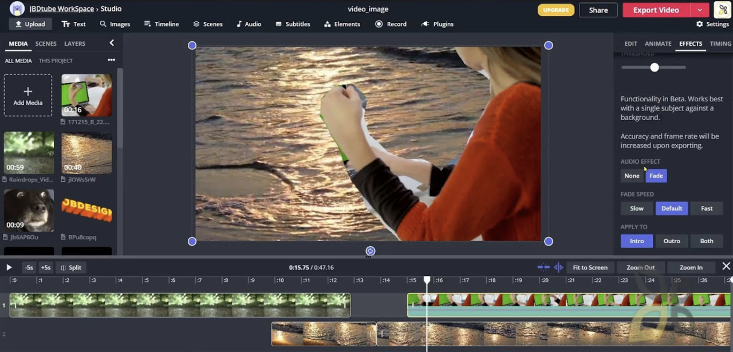Skip forward 5 seconds
Image resolution: width=733 pixels, height=352 pixels.
(x=46, y=267)
